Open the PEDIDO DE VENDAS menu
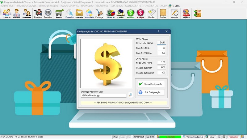This screenshot has width=247, height=139. [x=48, y=6]
